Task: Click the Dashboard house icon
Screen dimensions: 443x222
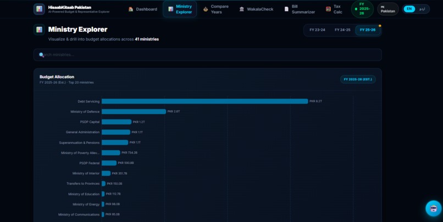Action: (x=131, y=9)
